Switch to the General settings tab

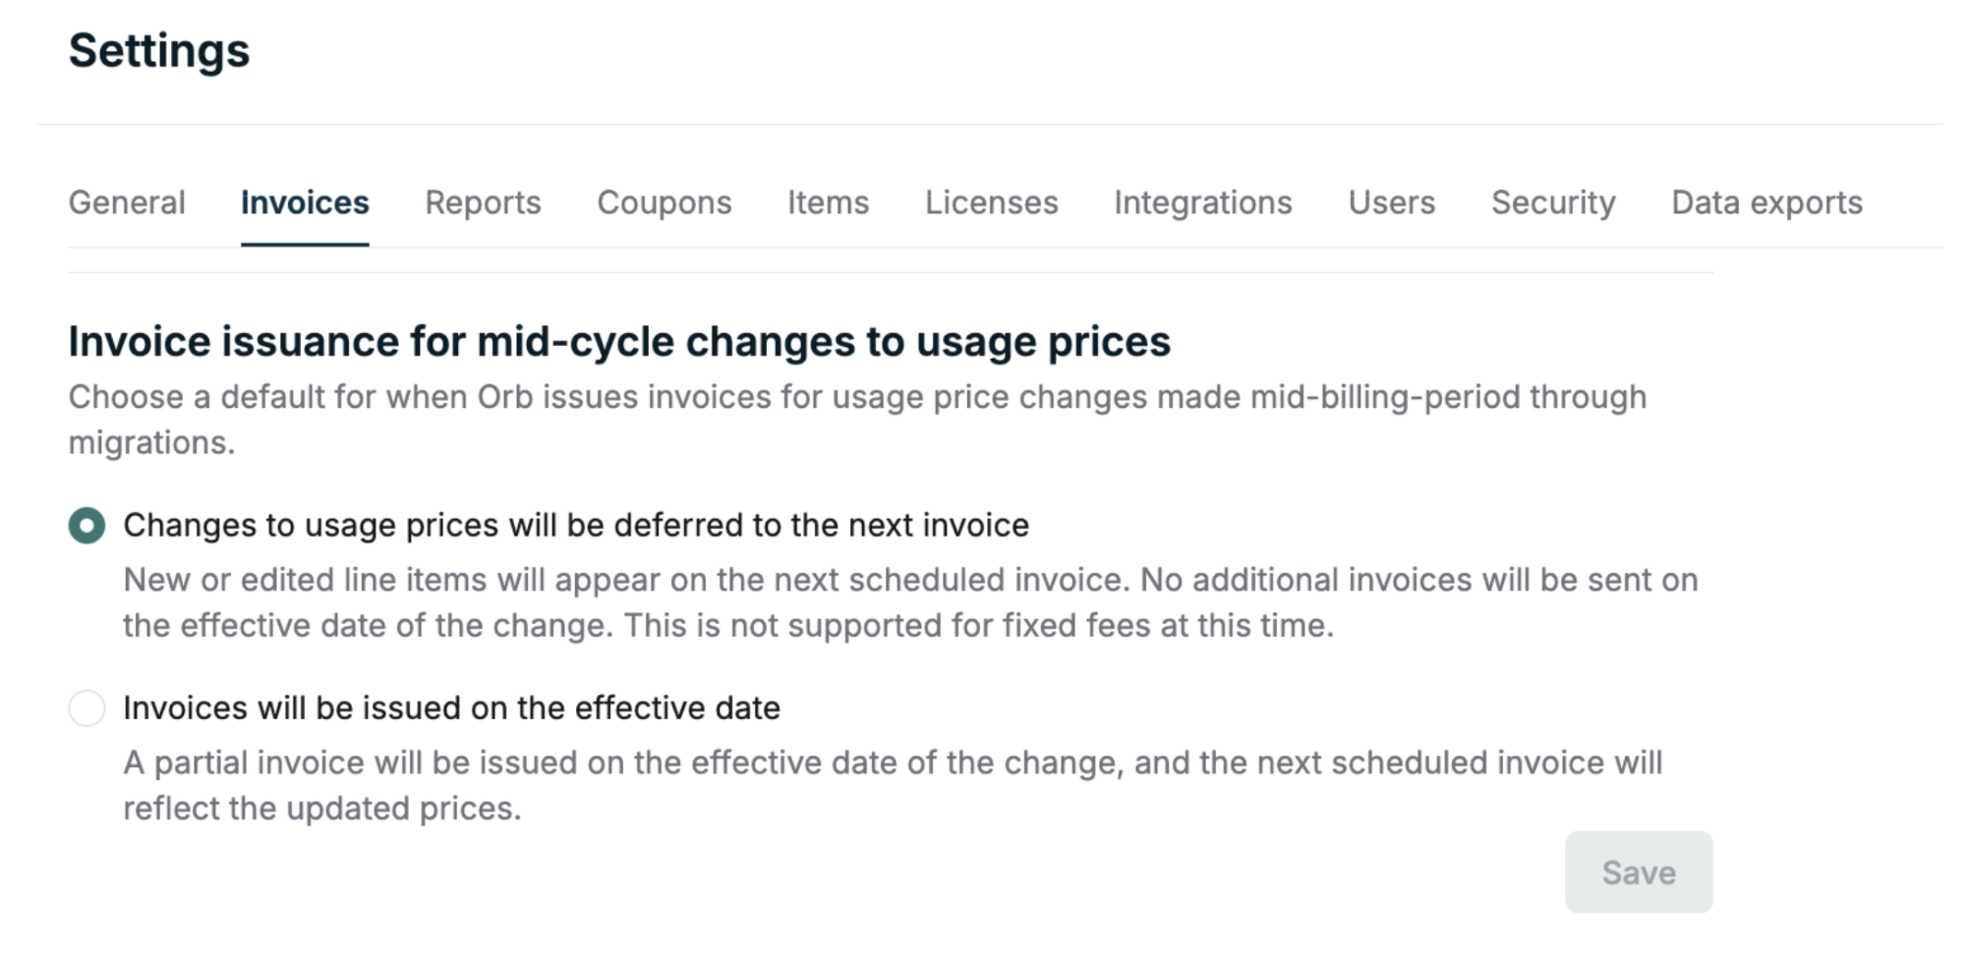(x=127, y=202)
